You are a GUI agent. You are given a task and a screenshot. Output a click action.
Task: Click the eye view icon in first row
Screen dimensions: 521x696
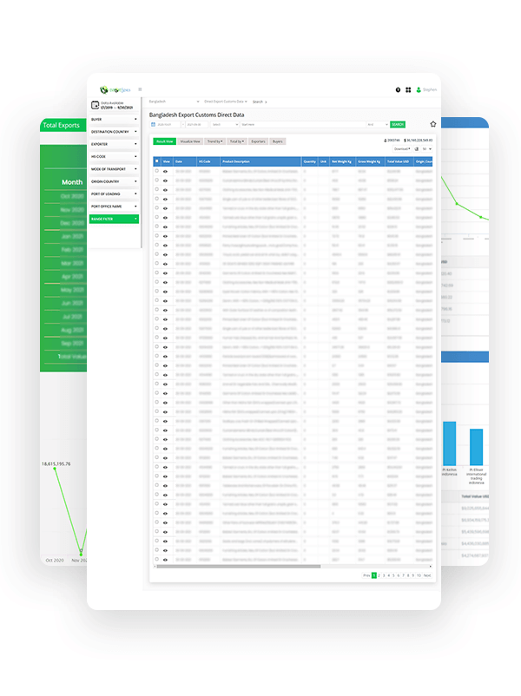(165, 171)
